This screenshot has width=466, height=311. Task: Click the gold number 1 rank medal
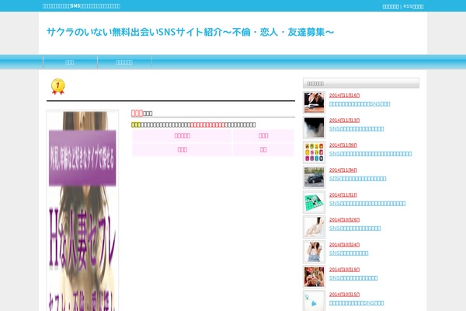[x=58, y=86]
